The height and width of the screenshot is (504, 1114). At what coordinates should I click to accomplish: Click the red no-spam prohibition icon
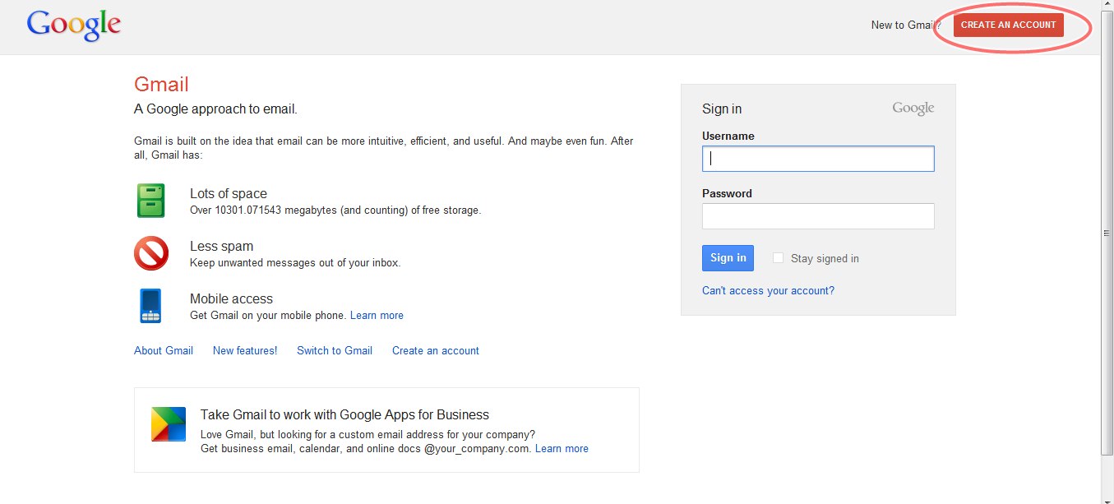click(x=151, y=253)
